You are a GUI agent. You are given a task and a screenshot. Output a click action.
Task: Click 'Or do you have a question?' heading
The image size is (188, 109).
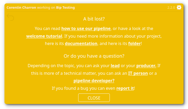[94, 56]
